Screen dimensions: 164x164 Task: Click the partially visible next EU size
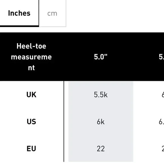[163, 149]
